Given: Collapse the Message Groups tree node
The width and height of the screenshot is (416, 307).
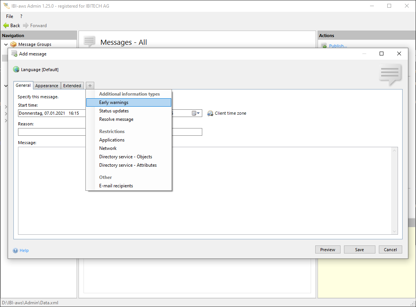Looking at the screenshot, I should click(x=6, y=44).
